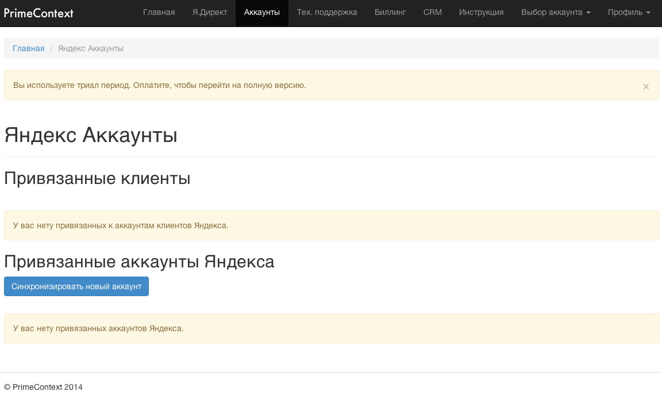Click the Привязанные клиенты heading
The image size is (662, 395).
point(97,178)
